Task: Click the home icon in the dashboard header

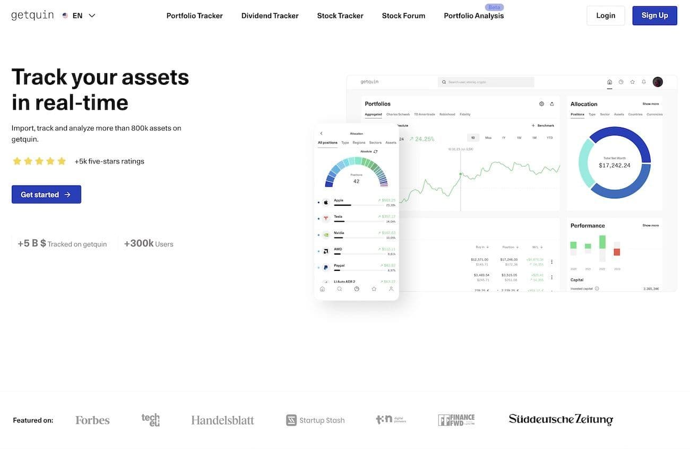Action: (609, 82)
